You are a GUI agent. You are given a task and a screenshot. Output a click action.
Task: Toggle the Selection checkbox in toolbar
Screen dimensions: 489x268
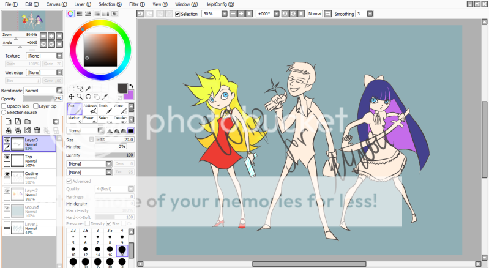coord(178,13)
